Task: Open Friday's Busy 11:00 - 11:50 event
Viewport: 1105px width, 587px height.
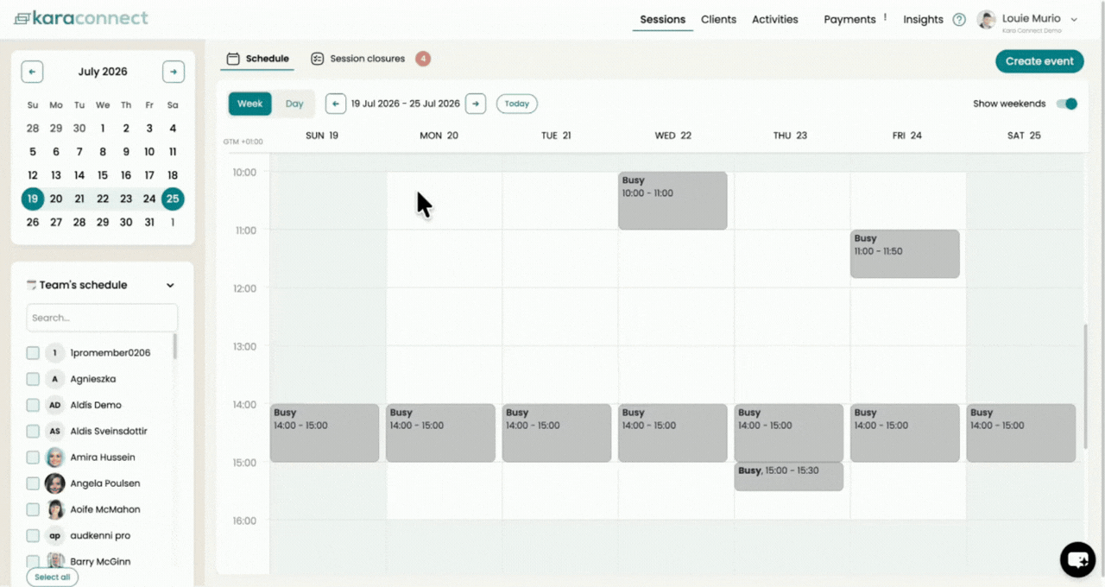Action: pos(905,254)
